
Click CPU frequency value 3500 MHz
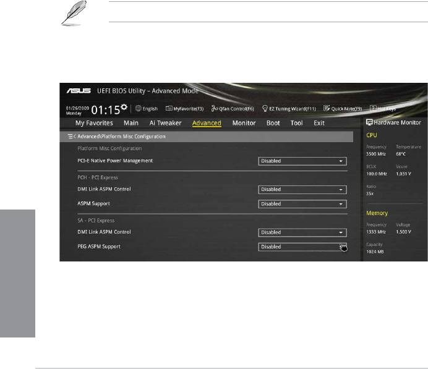coord(376,154)
